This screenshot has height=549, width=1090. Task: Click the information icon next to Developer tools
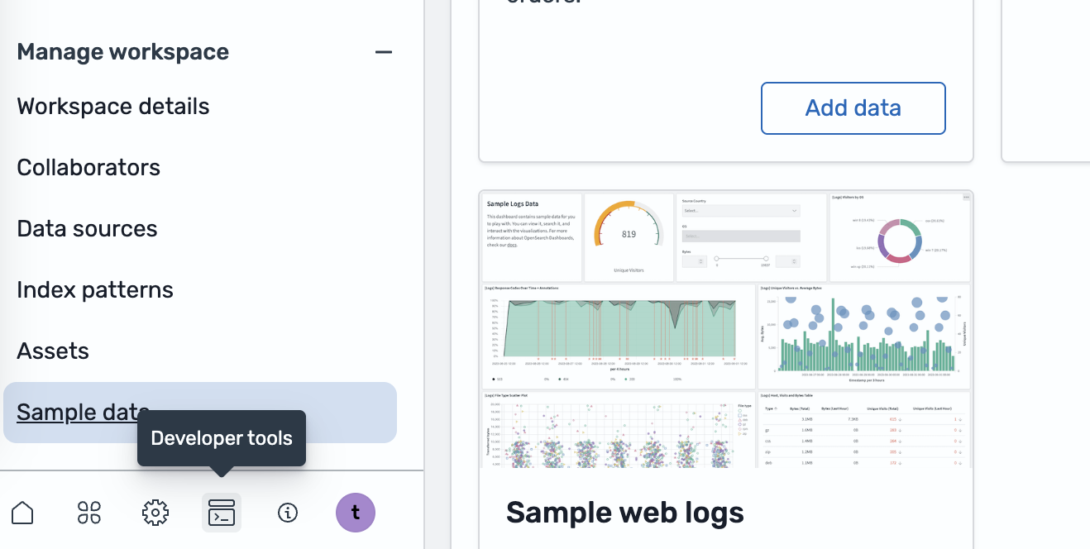pos(288,513)
